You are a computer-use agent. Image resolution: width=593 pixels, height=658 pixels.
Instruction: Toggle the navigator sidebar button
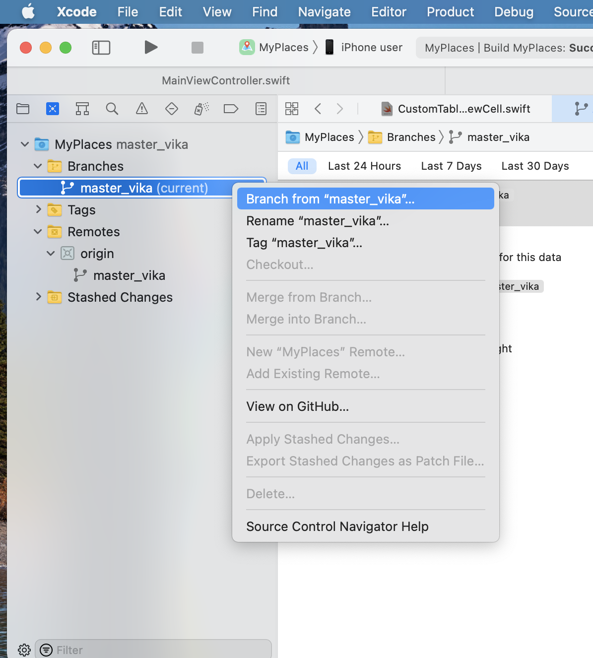coord(101,48)
